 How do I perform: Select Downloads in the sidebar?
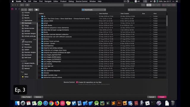tap(28, 23)
